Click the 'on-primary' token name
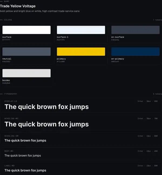162x175 pixels. pyautogui.click(x=118, y=59)
